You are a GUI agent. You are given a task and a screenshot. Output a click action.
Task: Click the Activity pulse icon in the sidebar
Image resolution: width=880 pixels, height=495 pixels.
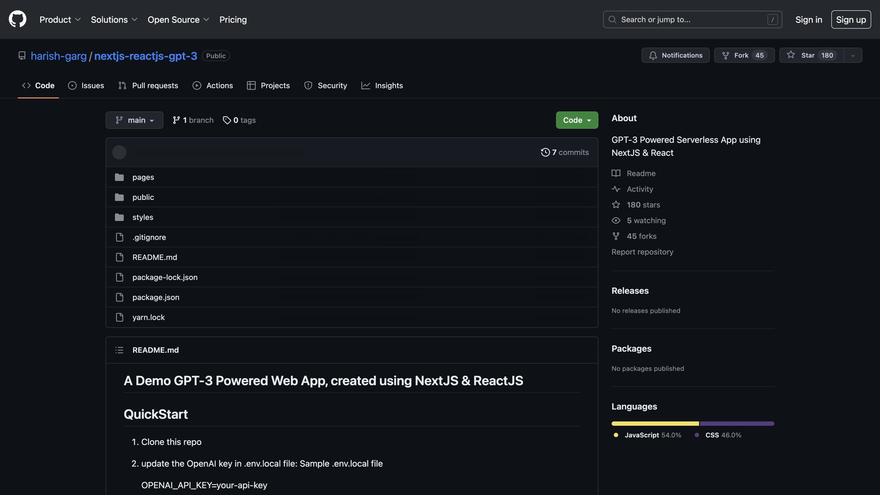(616, 189)
